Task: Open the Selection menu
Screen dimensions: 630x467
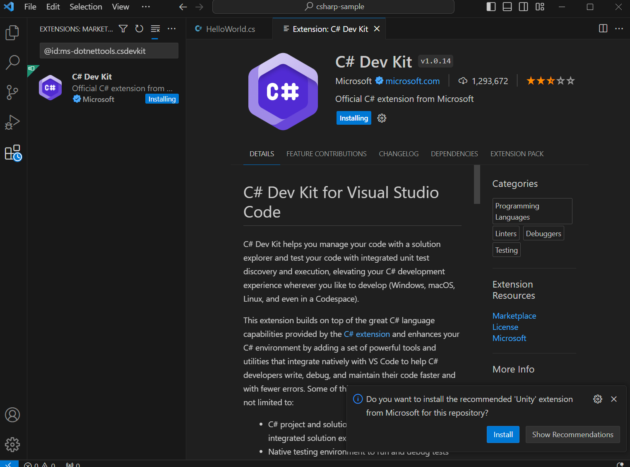Action: (x=86, y=7)
